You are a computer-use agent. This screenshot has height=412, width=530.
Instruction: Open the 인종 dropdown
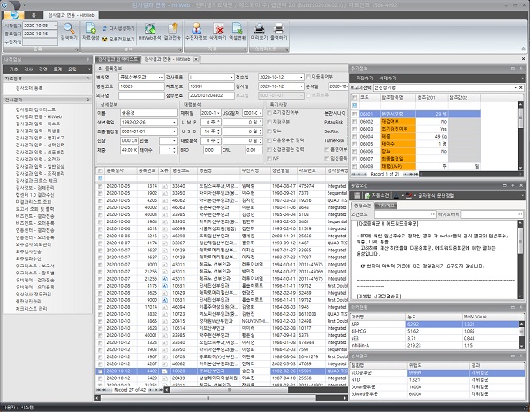point(174,140)
